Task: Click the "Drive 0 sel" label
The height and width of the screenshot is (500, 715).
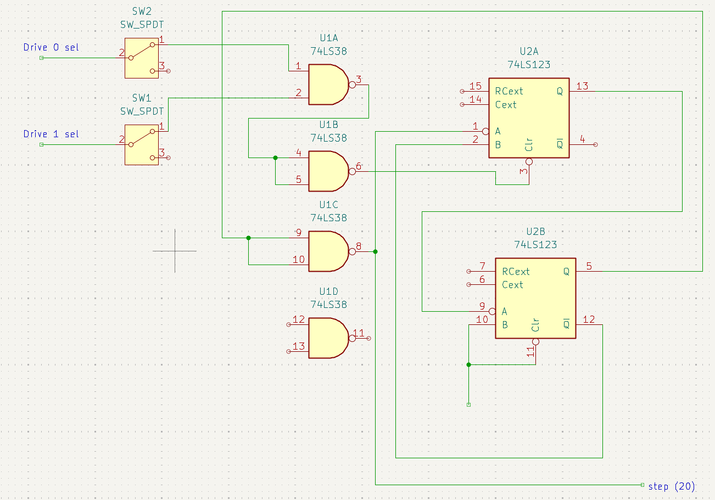Action: tap(51, 48)
